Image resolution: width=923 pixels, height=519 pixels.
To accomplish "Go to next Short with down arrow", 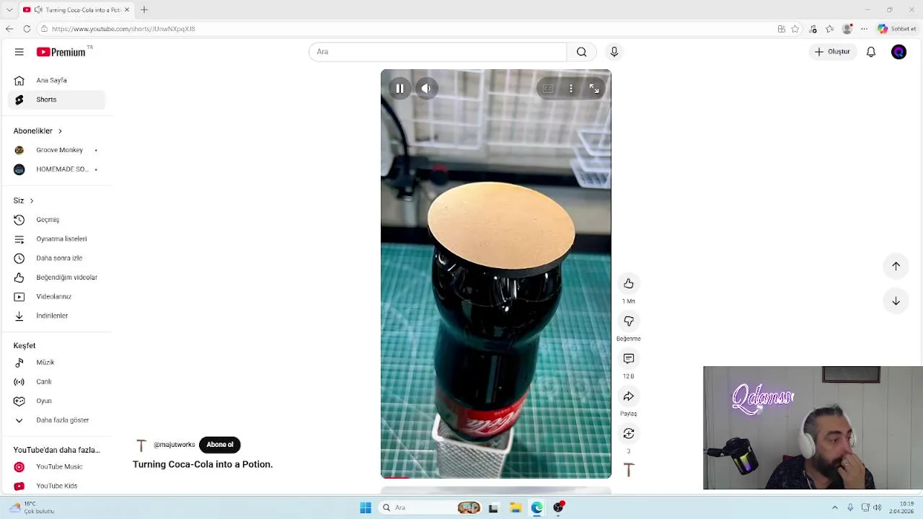I will click(896, 301).
